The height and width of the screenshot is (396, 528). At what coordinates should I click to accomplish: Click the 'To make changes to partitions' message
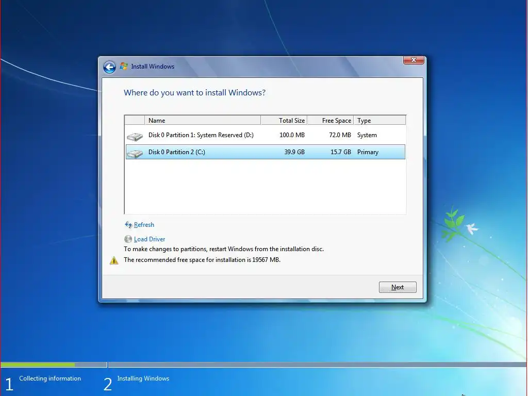tap(224, 249)
